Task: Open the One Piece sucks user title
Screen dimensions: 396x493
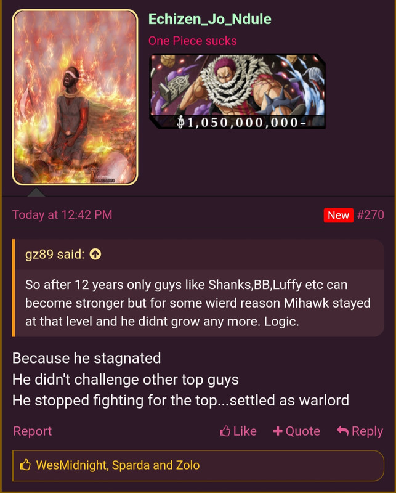Action: click(192, 41)
